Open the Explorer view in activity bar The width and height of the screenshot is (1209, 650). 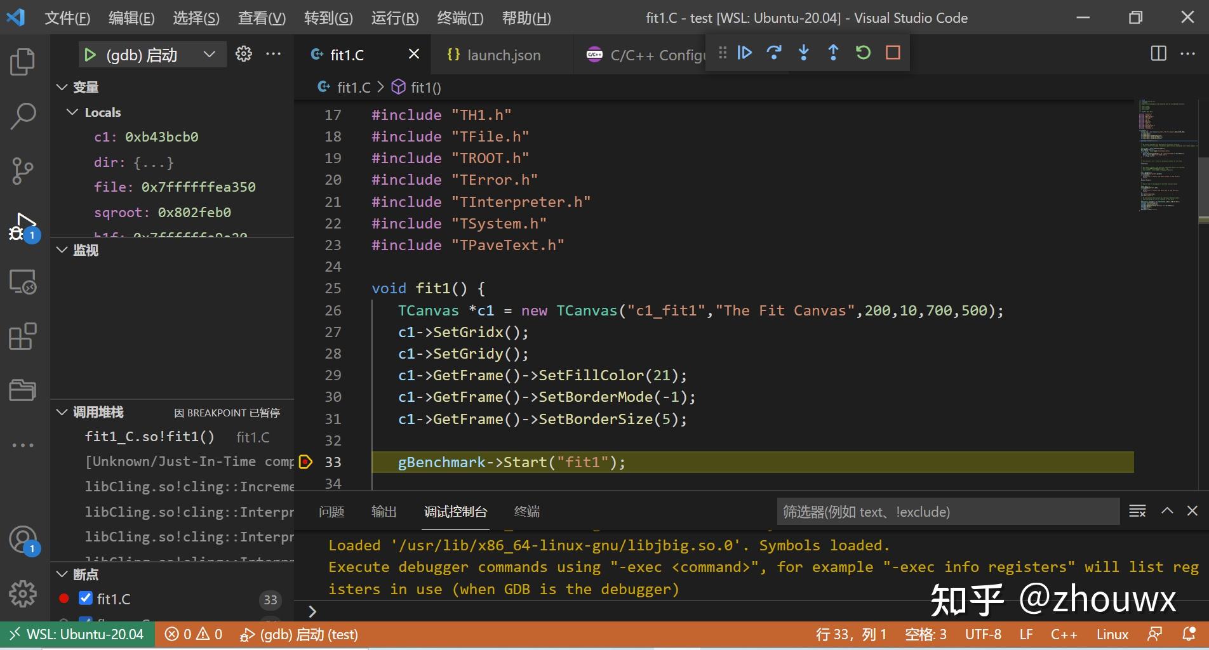pyautogui.click(x=23, y=62)
